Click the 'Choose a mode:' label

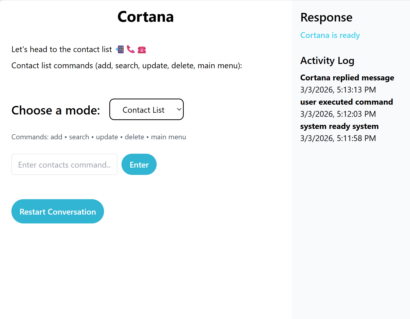tap(56, 110)
